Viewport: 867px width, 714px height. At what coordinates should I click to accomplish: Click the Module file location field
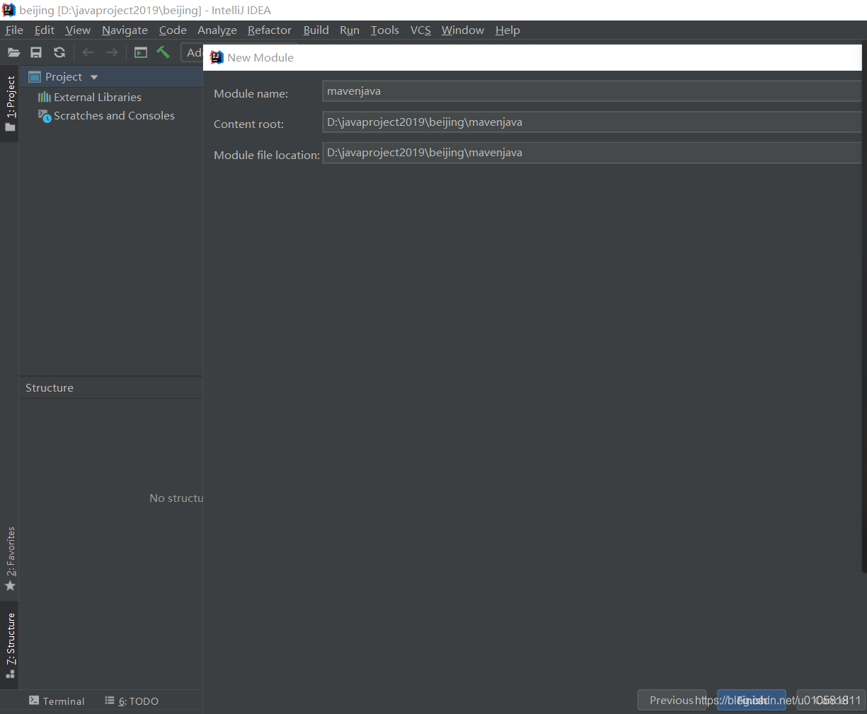pyautogui.click(x=592, y=153)
